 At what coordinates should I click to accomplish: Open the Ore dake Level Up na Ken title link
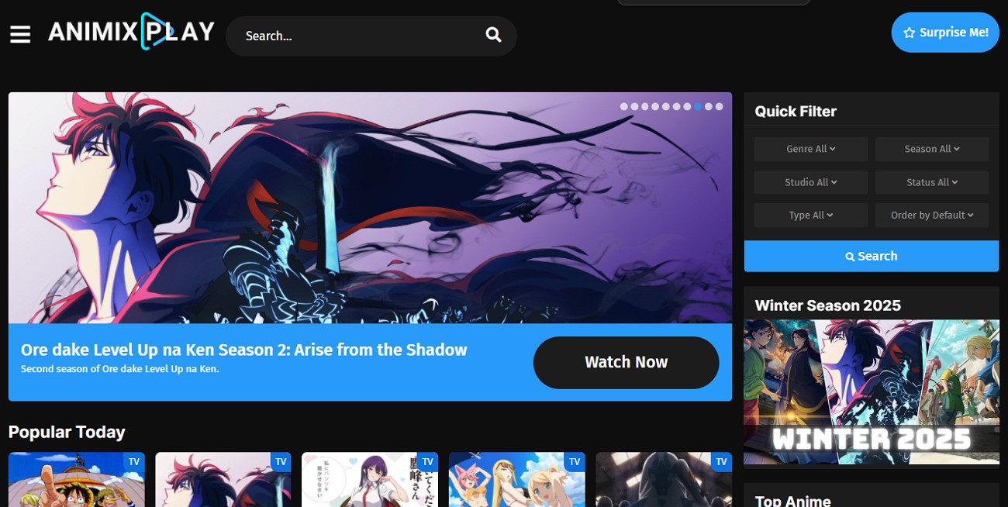[x=245, y=350]
